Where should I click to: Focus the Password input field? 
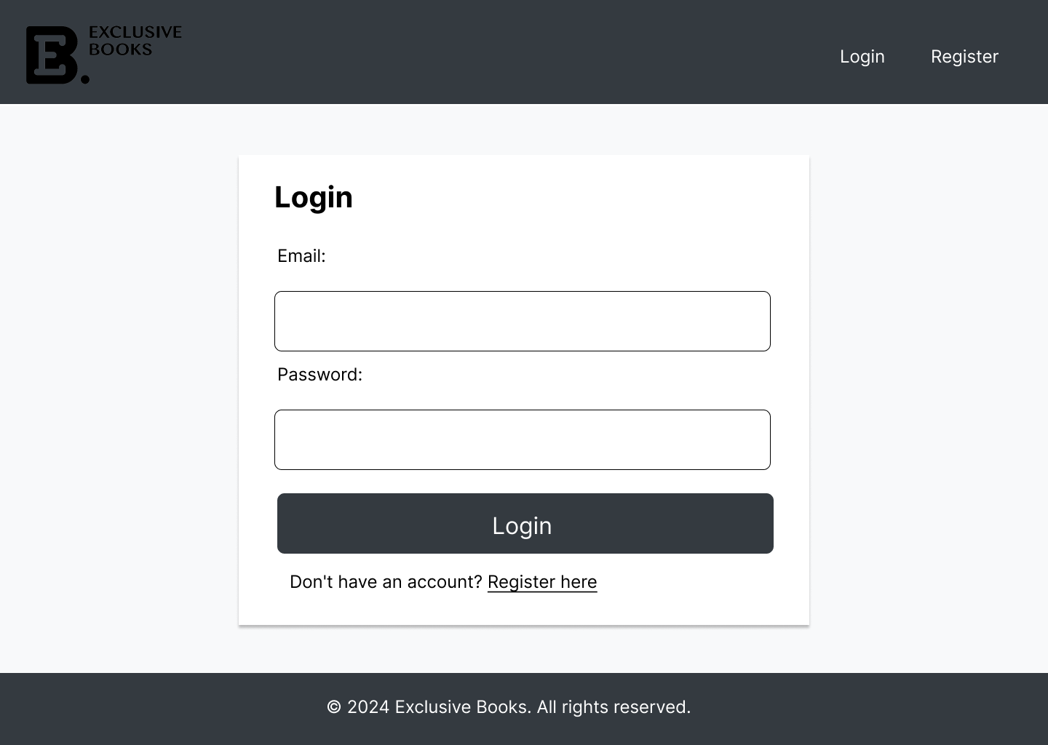(522, 440)
